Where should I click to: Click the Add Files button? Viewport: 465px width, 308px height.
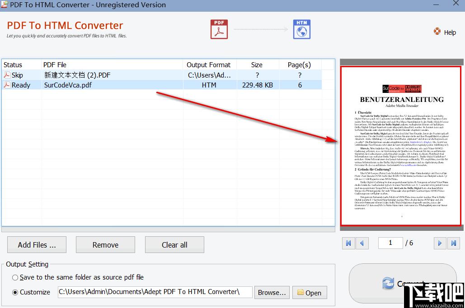(x=37, y=245)
